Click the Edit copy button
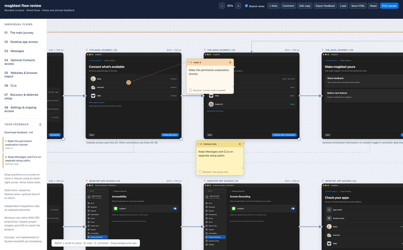The image size is (403, 250). [305, 6]
